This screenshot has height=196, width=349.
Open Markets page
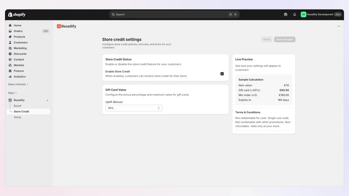19,65
